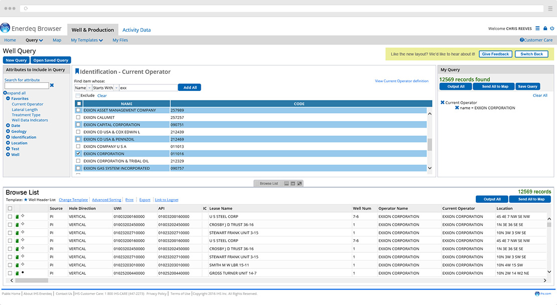Collapse the Favorites tree group
This screenshot has height=305, width=557.
coord(8,98)
